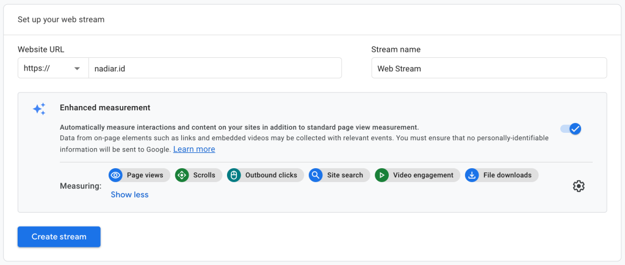Viewport: 625px width, 265px height.
Task: Select the Outbound clicks chip label
Action: tap(271, 175)
